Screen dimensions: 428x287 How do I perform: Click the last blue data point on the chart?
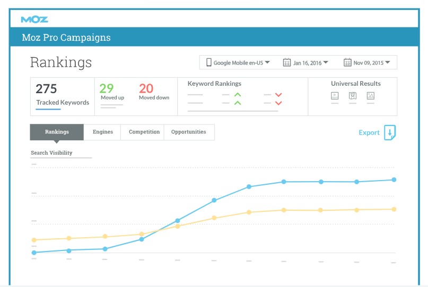(x=394, y=180)
